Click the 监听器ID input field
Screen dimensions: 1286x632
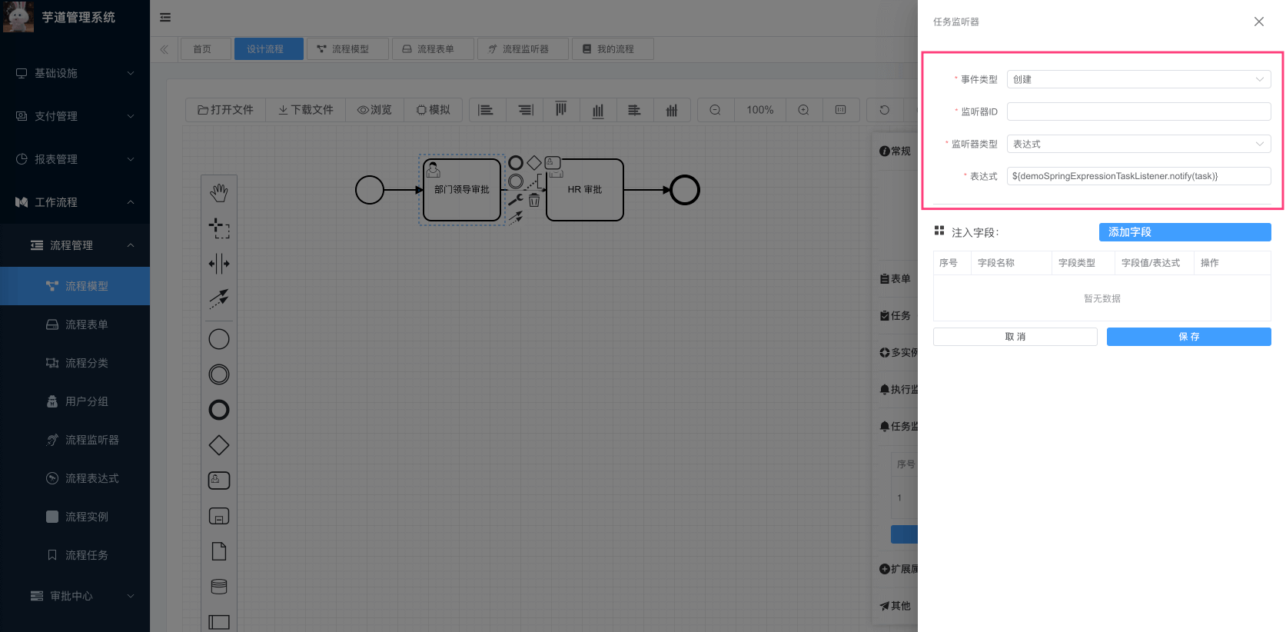(x=1138, y=111)
